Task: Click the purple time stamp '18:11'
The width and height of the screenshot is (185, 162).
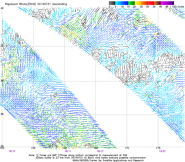Action: 68,151
